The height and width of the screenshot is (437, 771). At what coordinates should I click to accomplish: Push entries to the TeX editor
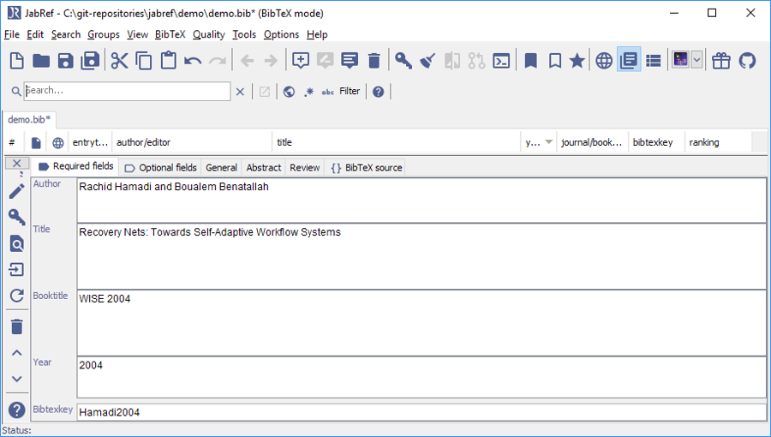(x=680, y=61)
